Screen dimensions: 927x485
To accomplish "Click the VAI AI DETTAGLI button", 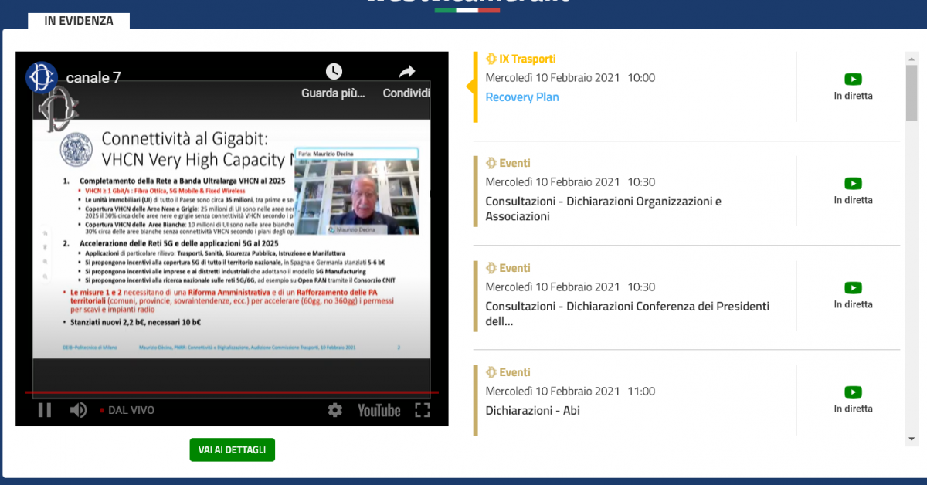I will [232, 449].
